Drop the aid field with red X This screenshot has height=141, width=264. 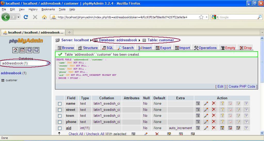(x=214, y=128)
